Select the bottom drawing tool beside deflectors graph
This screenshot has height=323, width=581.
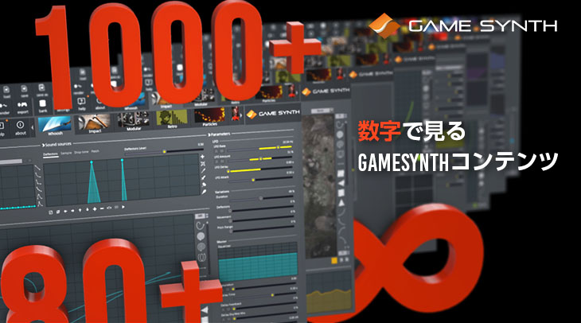point(204,192)
